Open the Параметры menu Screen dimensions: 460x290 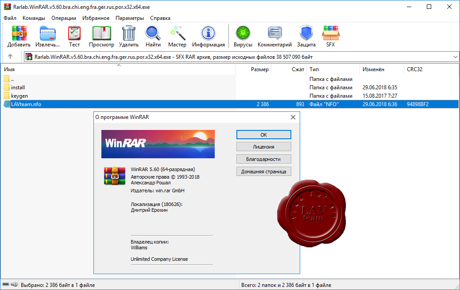(x=130, y=18)
